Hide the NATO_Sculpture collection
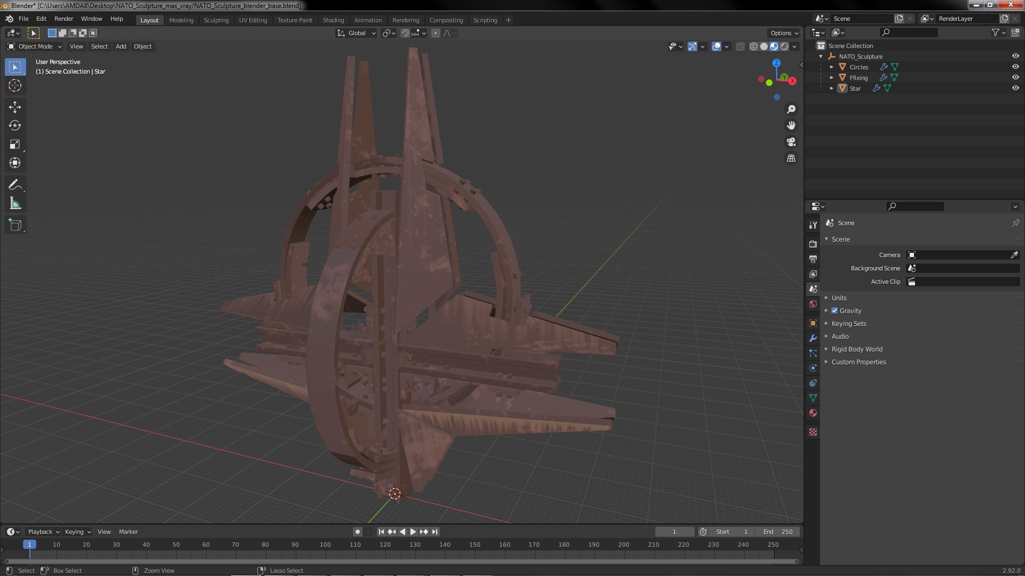1025x576 pixels. [1015, 56]
